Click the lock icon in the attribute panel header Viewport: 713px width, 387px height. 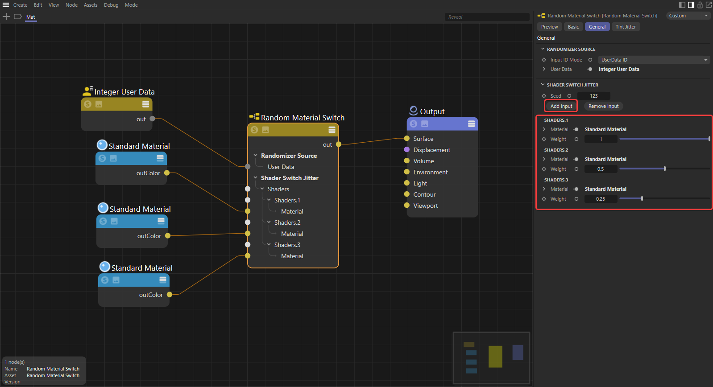[x=700, y=5]
